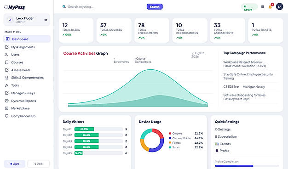Expand the Lexx Fluder account switcher arrows
Screen dimensions: 288x169
click(46, 20)
